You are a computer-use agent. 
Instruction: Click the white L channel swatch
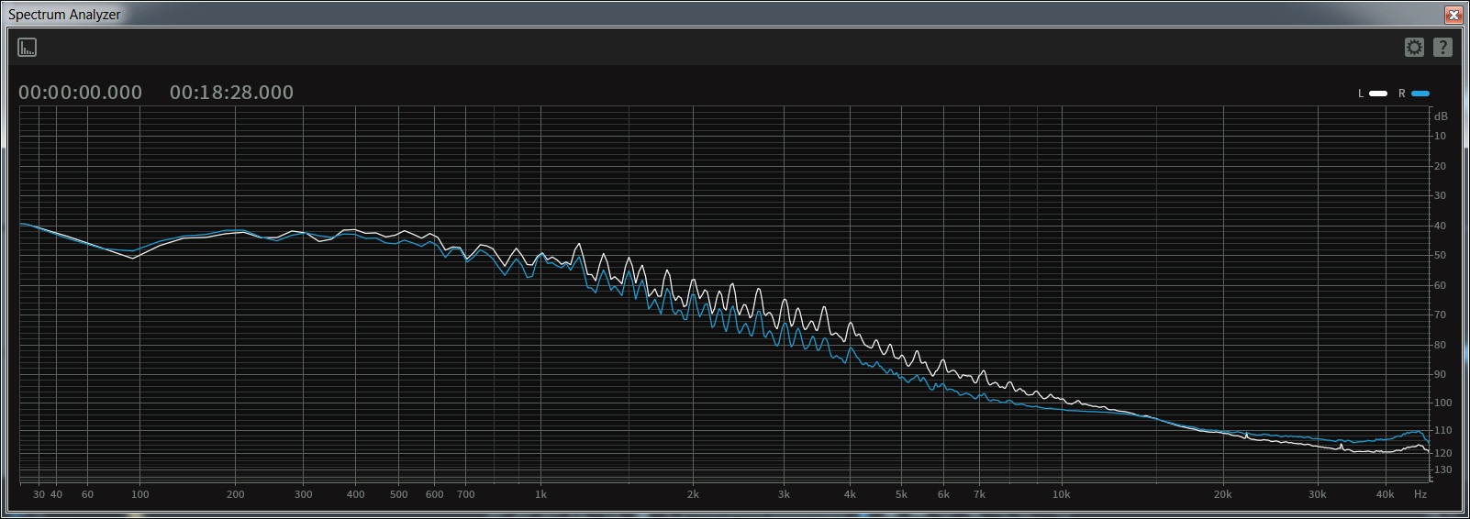tap(1378, 94)
